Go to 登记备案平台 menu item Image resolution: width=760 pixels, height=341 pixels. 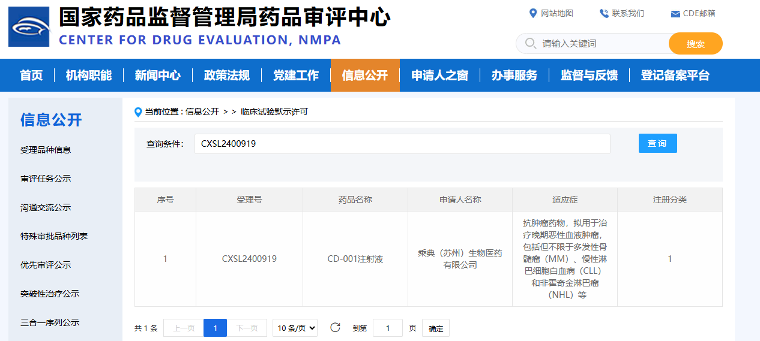click(x=675, y=76)
